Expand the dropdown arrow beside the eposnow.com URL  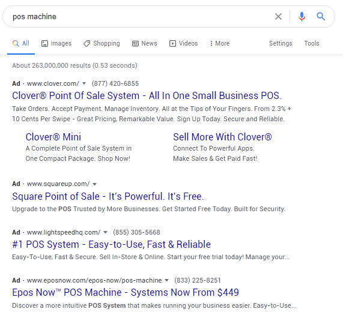click(x=166, y=280)
